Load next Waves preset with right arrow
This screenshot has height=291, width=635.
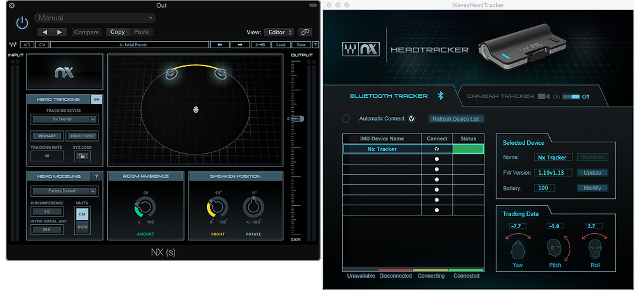(x=240, y=44)
